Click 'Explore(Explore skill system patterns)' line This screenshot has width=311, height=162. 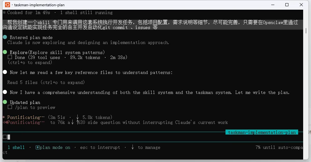tap(57, 52)
